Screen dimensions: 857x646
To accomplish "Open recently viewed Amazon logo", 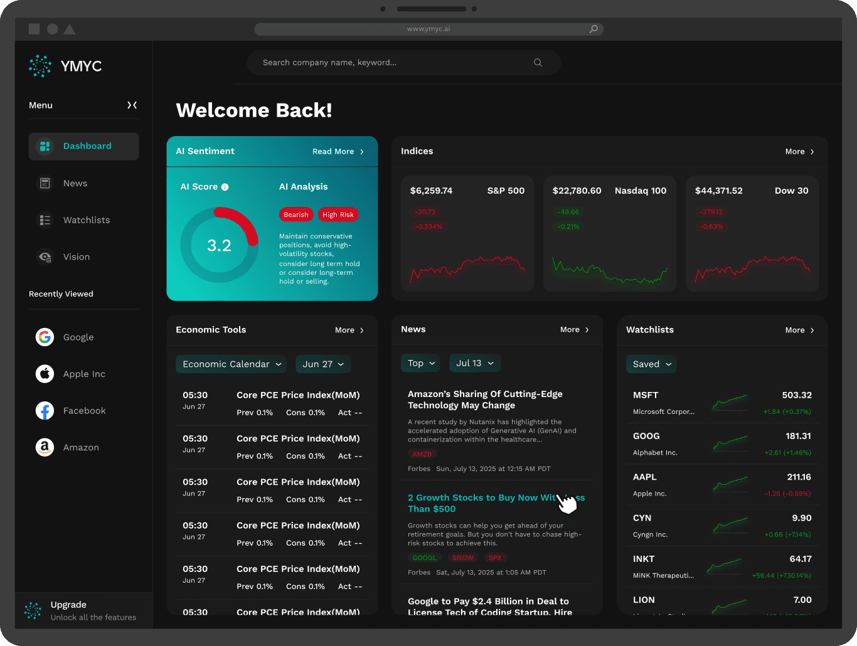I will point(45,447).
